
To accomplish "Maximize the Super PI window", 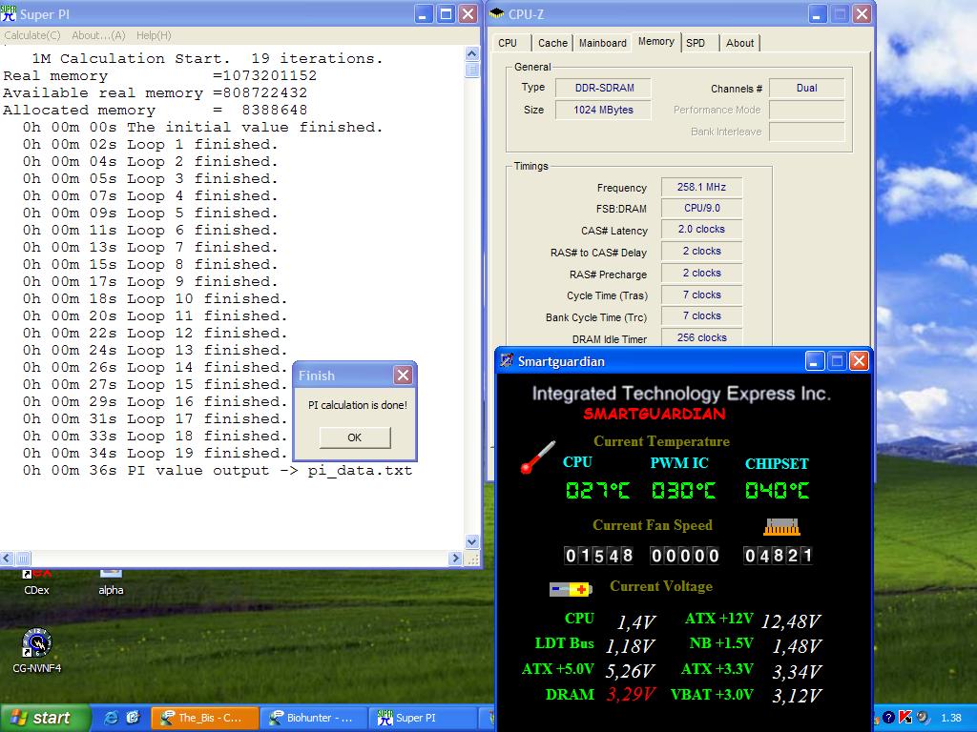I will coord(447,13).
